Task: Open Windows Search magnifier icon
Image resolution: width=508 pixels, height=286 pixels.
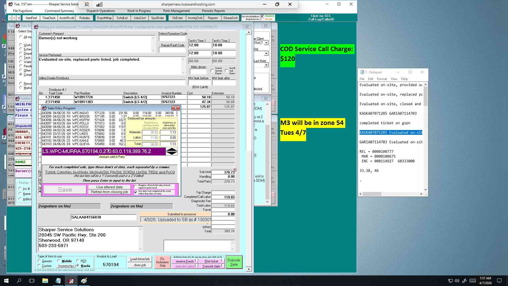Action: [x=19, y=281]
